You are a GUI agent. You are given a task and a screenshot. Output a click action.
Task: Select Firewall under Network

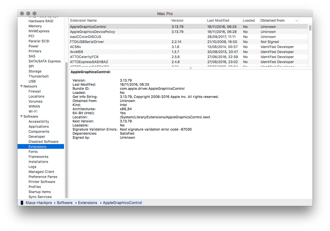pyautogui.click(x=35, y=91)
